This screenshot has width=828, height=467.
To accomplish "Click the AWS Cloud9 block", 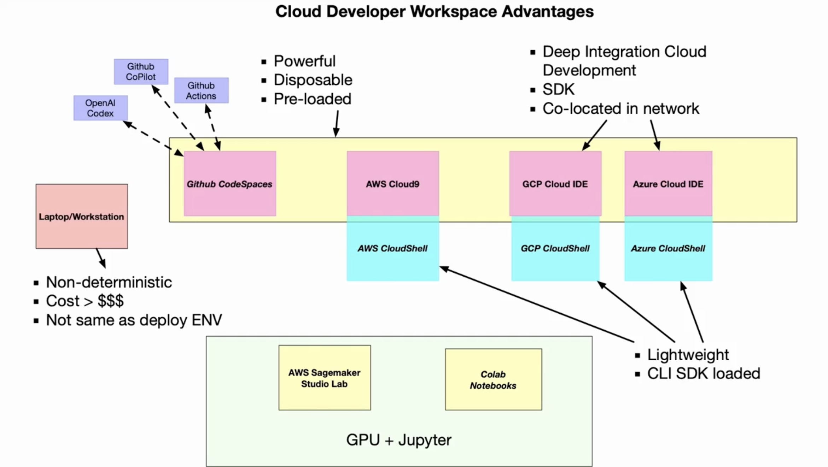I will pyautogui.click(x=393, y=184).
